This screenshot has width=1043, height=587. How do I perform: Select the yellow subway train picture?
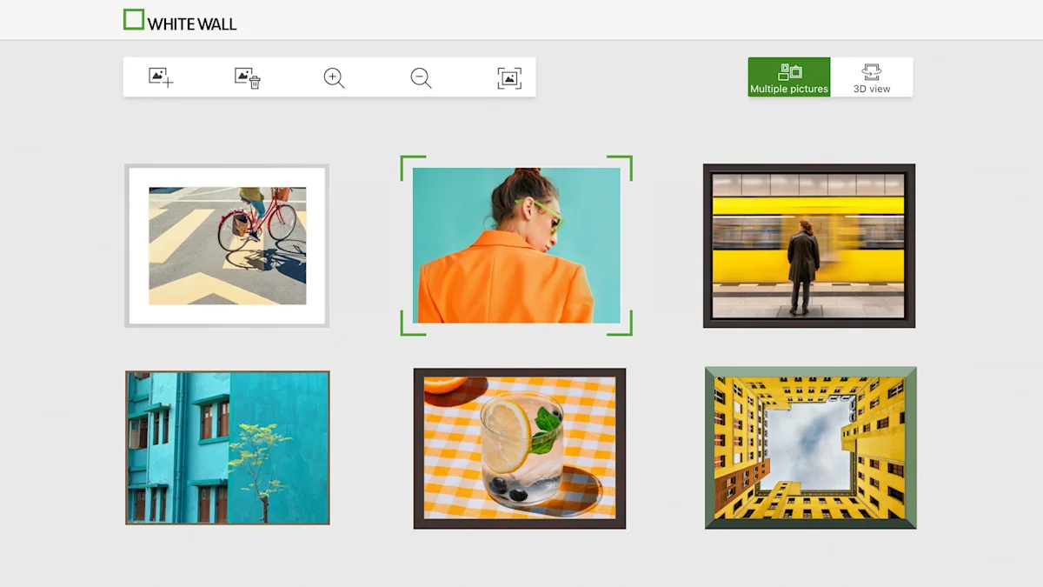coord(809,246)
